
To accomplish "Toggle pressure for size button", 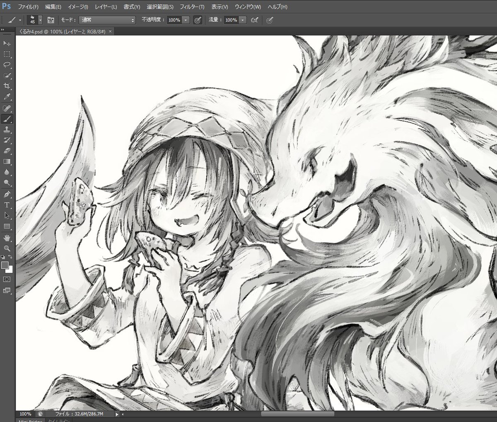I will (x=270, y=20).
